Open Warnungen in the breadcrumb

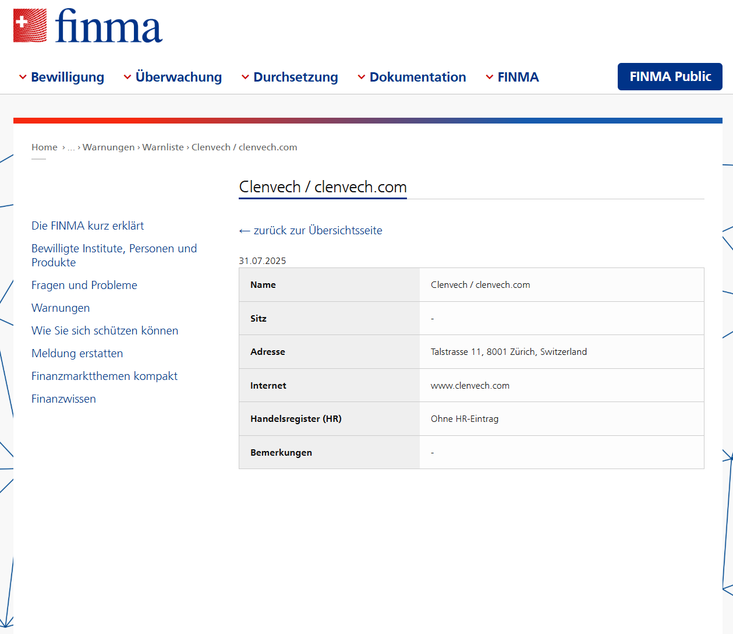[109, 147]
